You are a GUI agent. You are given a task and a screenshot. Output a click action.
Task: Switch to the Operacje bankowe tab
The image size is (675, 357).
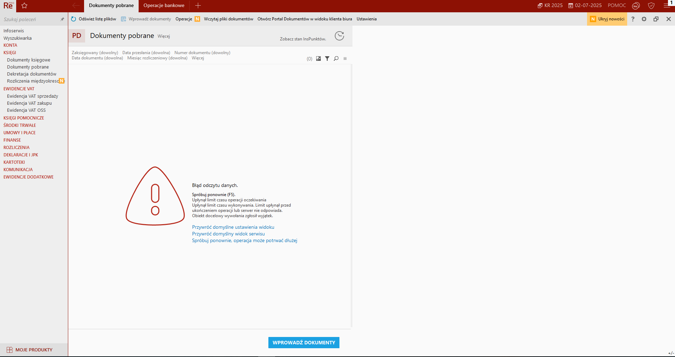pyautogui.click(x=164, y=6)
